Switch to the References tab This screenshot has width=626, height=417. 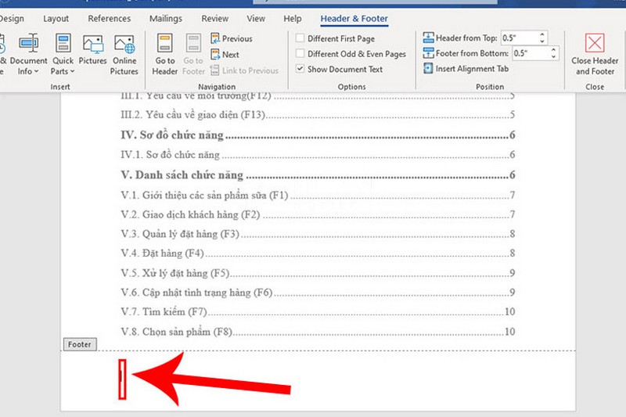click(x=110, y=18)
